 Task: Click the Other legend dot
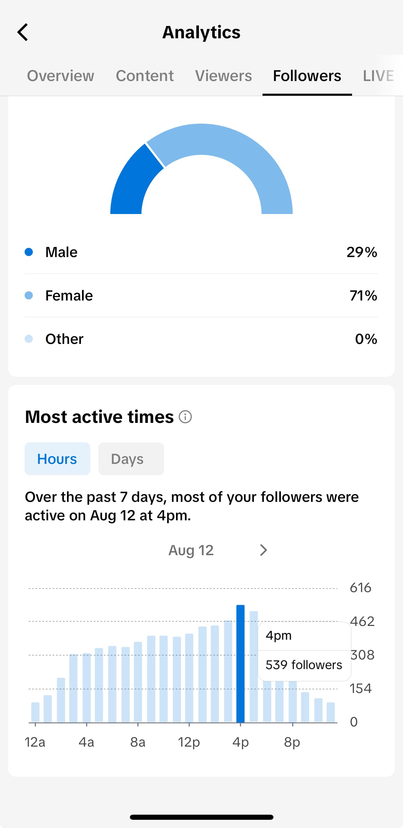(x=29, y=339)
